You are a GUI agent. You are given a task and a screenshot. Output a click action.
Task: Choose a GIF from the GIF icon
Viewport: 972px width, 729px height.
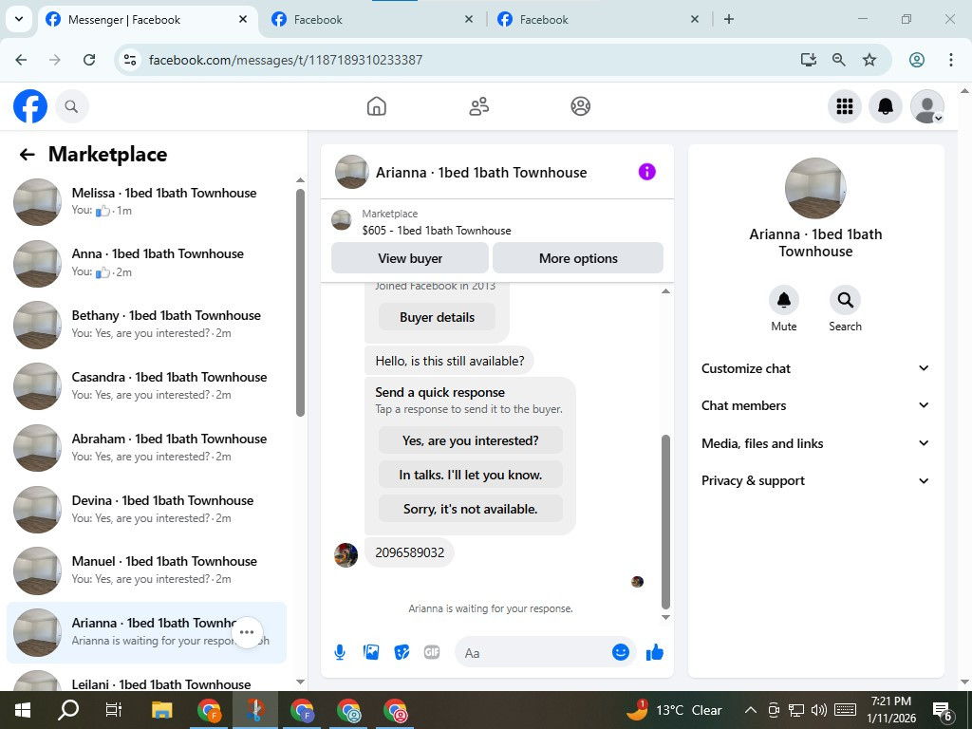pyautogui.click(x=432, y=652)
